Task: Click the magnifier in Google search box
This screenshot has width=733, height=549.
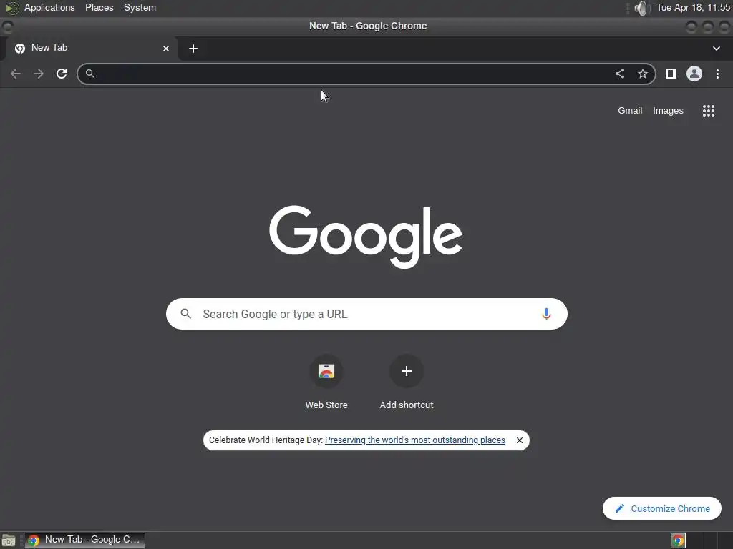Action: coord(185,314)
